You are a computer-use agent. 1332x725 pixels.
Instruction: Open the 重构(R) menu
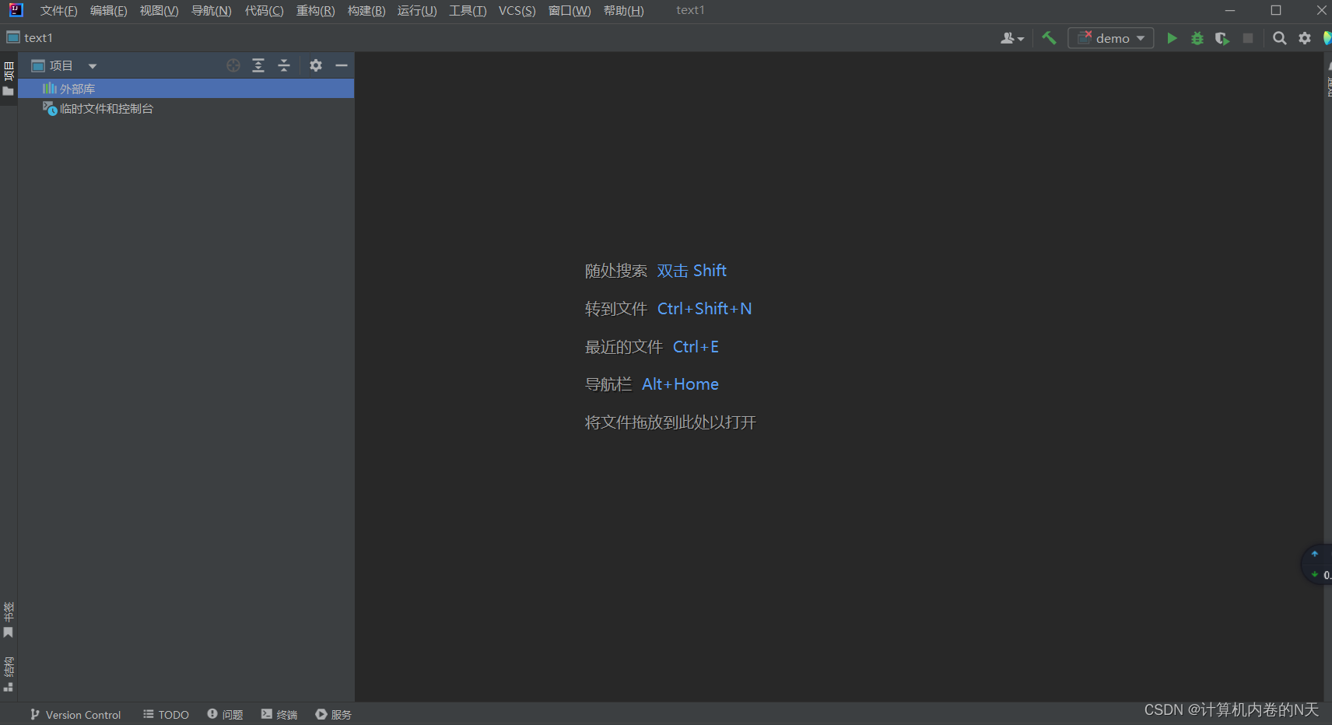[x=315, y=11]
